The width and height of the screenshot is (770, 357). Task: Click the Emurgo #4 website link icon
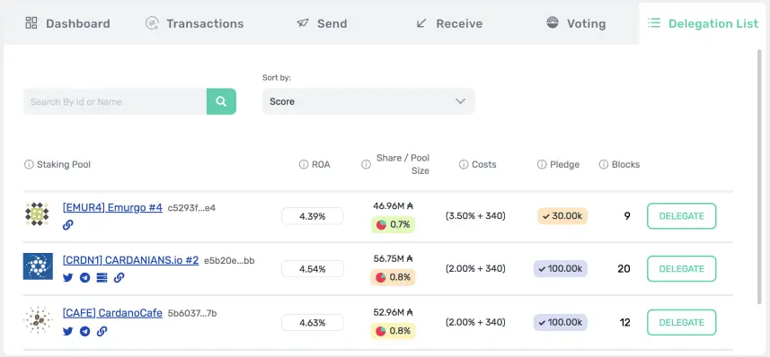tap(67, 225)
